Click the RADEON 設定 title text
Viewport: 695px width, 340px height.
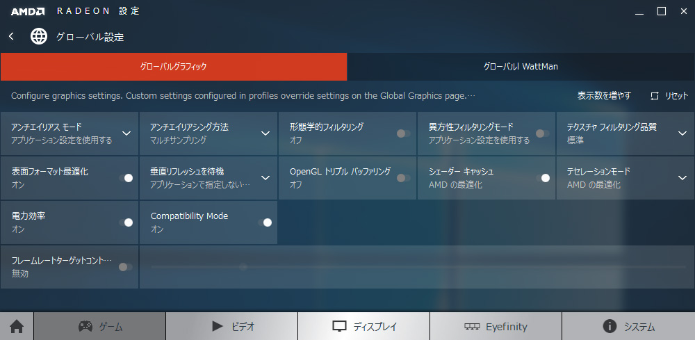click(x=99, y=12)
